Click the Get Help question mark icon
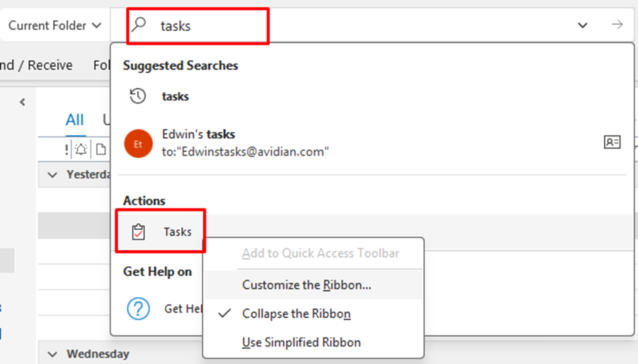 (138, 308)
